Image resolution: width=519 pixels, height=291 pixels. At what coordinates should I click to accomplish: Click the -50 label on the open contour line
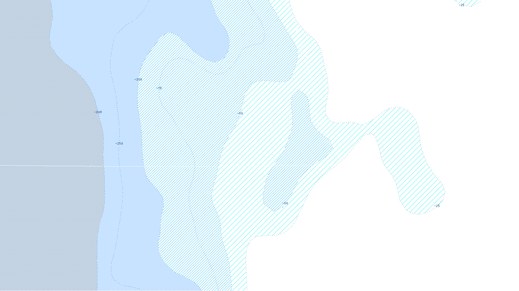point(240,113)
